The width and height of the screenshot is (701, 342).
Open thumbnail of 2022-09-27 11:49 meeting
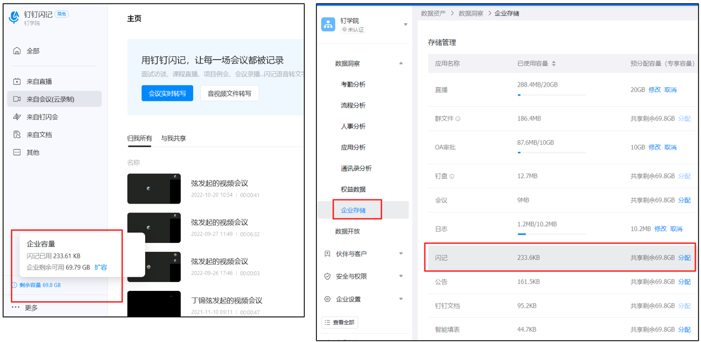154,227
